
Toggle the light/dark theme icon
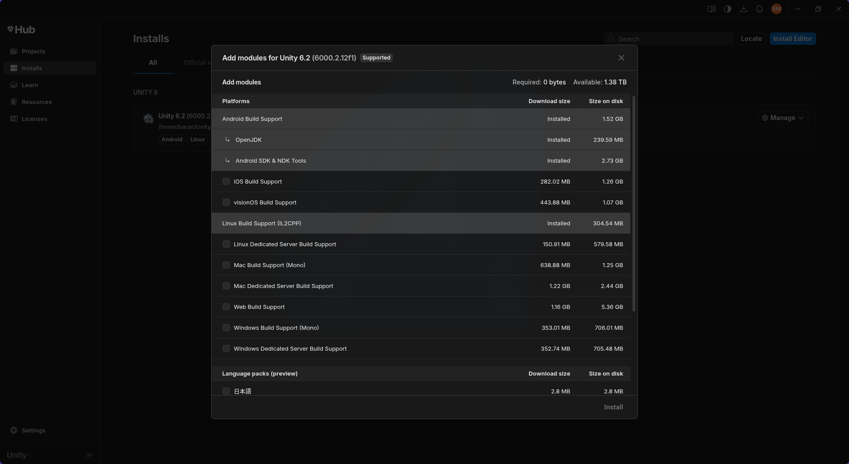tap(727, 9)
